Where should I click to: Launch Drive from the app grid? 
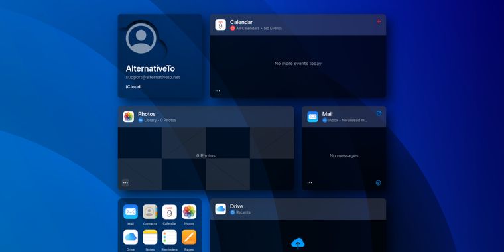[131, 237]
